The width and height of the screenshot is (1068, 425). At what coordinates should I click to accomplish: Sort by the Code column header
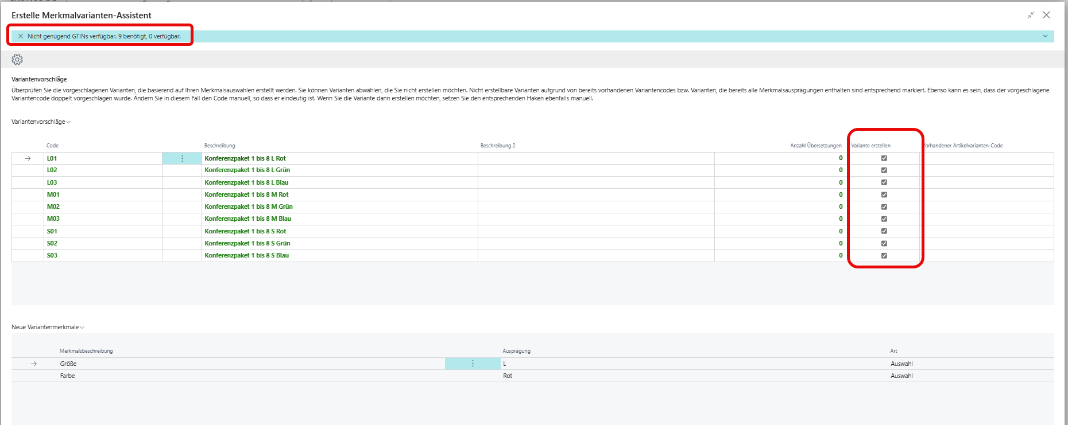coord(53,146)
